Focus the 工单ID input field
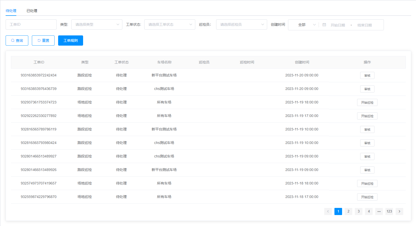The image size is (416, 226). pos(31,24)
